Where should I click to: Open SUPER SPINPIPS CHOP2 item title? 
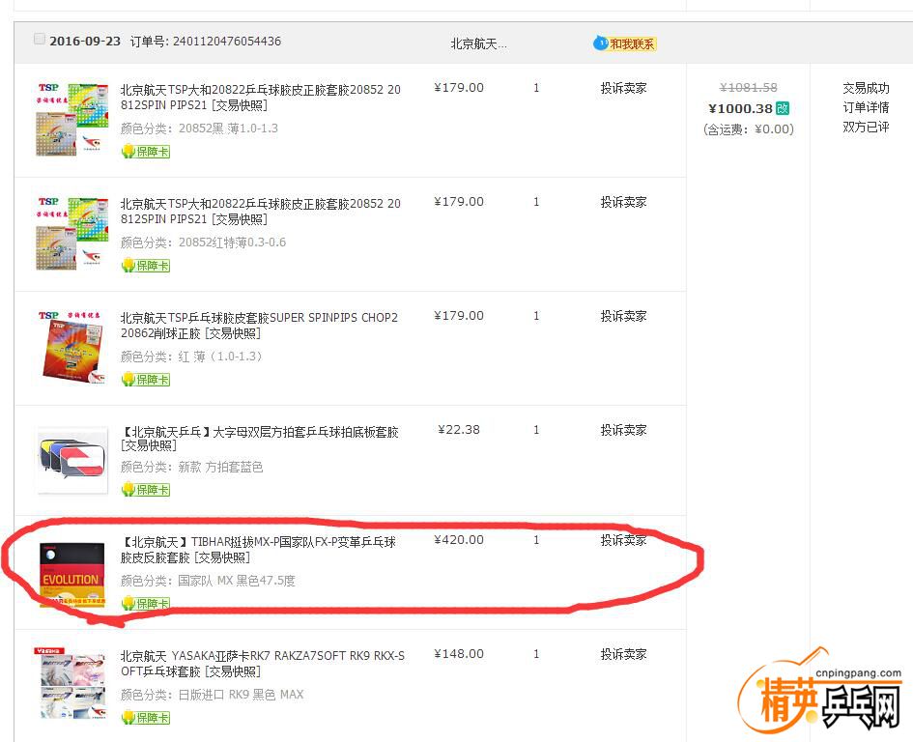coord(259,325)
